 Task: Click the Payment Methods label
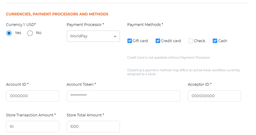coord(145,25)
